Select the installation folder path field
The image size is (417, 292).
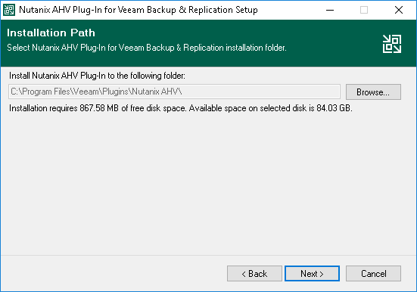click(x=174, y=92)
